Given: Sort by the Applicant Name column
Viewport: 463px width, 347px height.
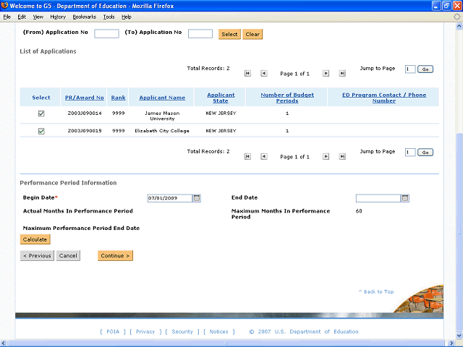Looking at the screenshot, I should point(162,98).
